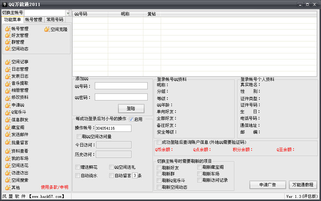
Task: Click the QQ万能通 title bar app icon
Action: tap(5, 4)
